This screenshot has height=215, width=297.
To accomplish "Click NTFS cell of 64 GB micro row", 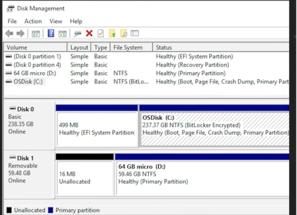I will pyautogui.click(x=120, y=73).
